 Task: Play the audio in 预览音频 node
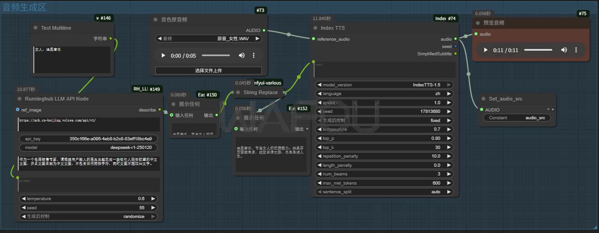[x=486, y=50]
